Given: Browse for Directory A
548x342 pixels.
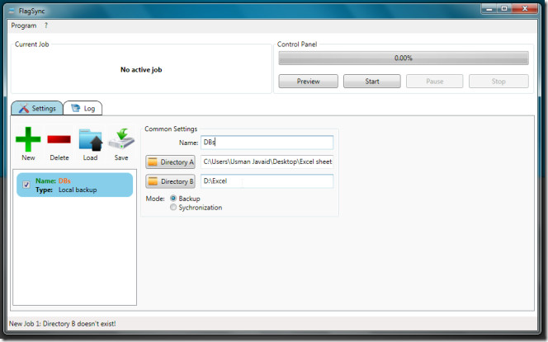Looking at the screenshot, I should pos(170,162).
